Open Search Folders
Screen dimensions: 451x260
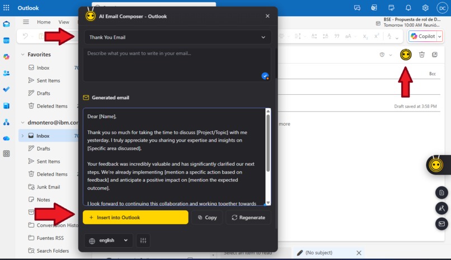(x=53, y=251)
